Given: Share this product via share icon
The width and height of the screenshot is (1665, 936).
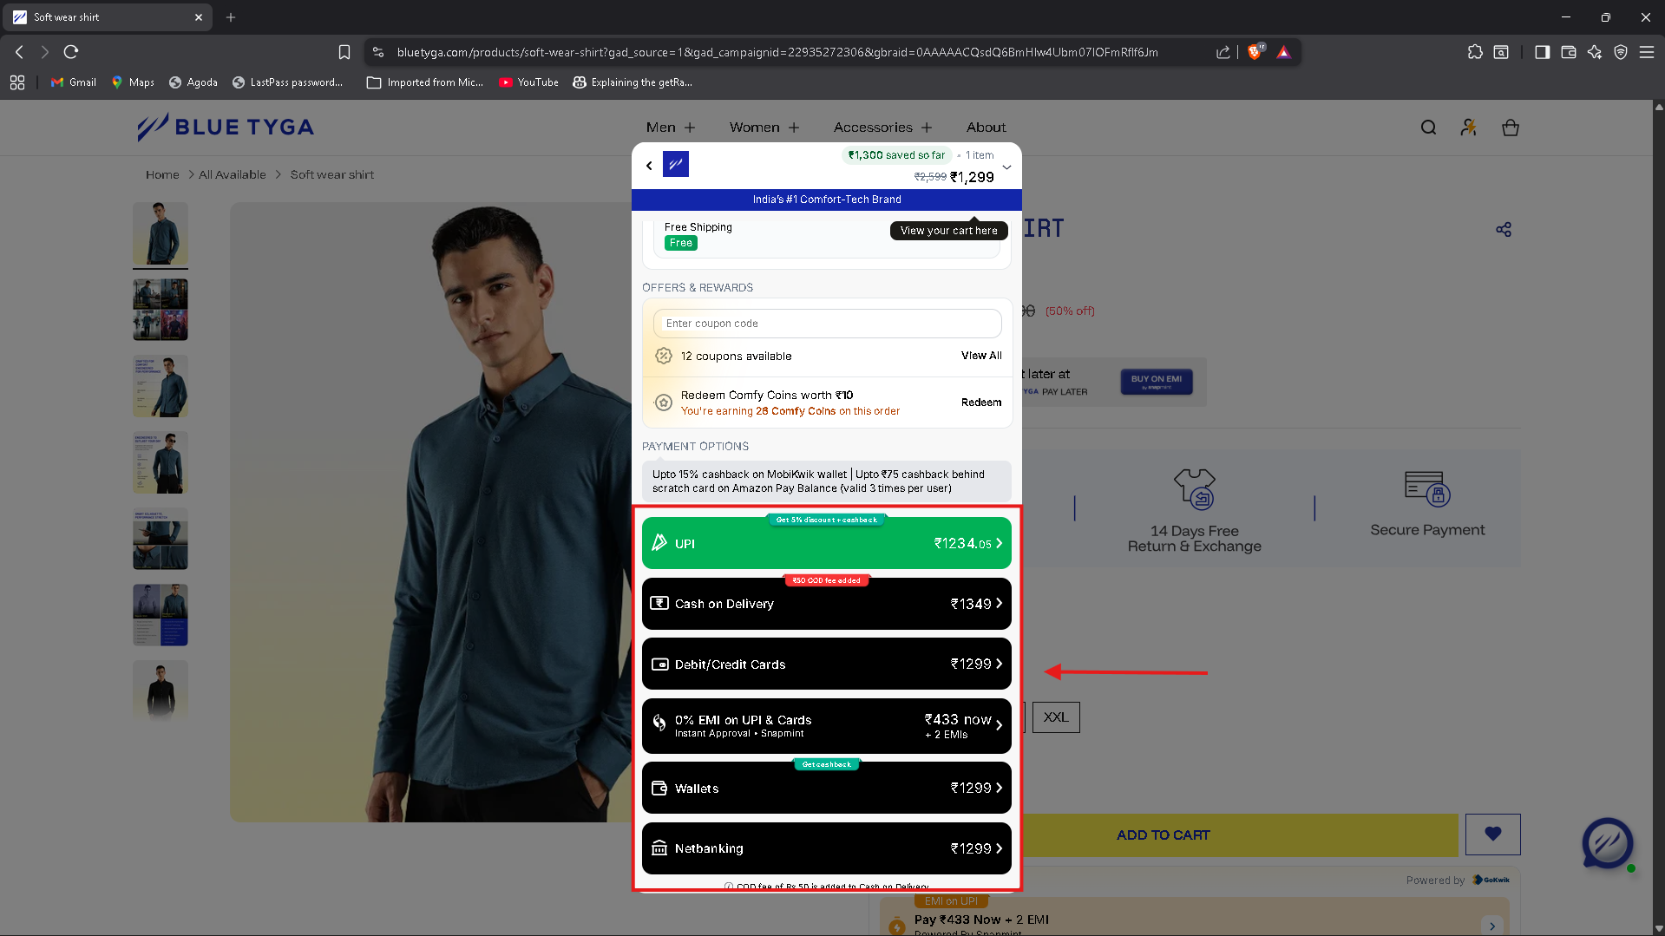Looking at the screenshot, I should pos(1504,229).
